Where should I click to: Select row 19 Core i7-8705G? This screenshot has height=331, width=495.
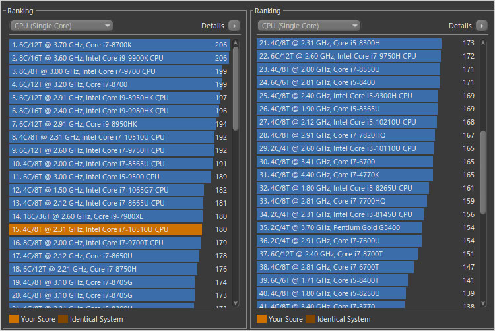point(119,282)
